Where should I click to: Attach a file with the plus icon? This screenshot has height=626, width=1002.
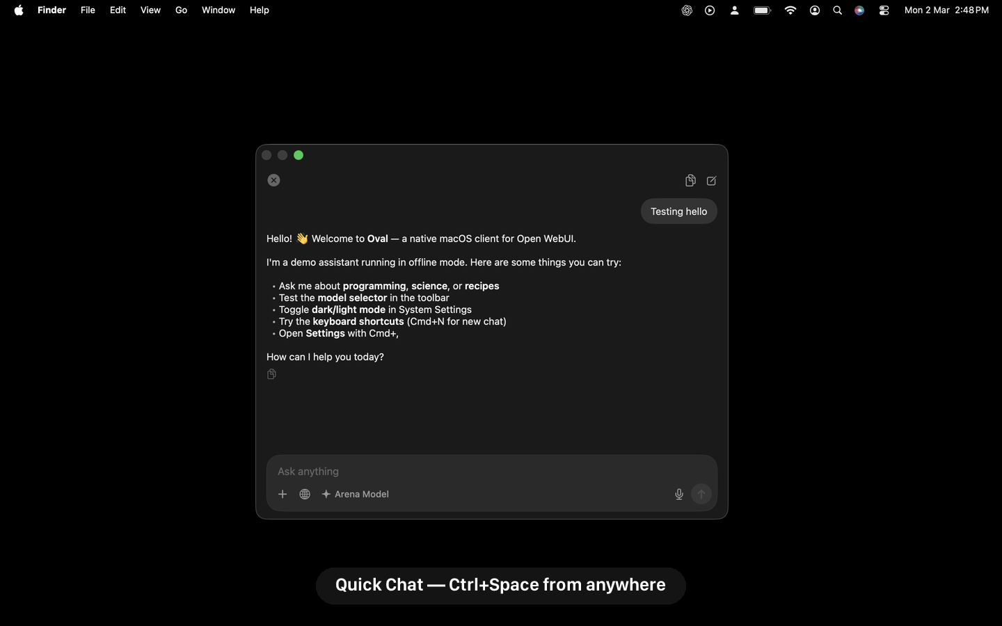(283, 495)
